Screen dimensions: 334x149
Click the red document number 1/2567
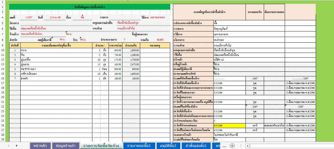click(x=29, y=17)
